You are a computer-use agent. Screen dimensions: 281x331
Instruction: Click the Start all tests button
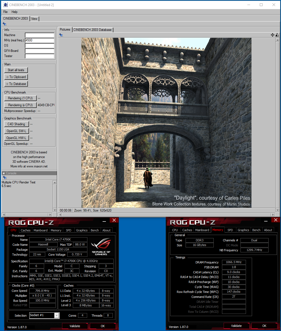[x=16, y=70]
